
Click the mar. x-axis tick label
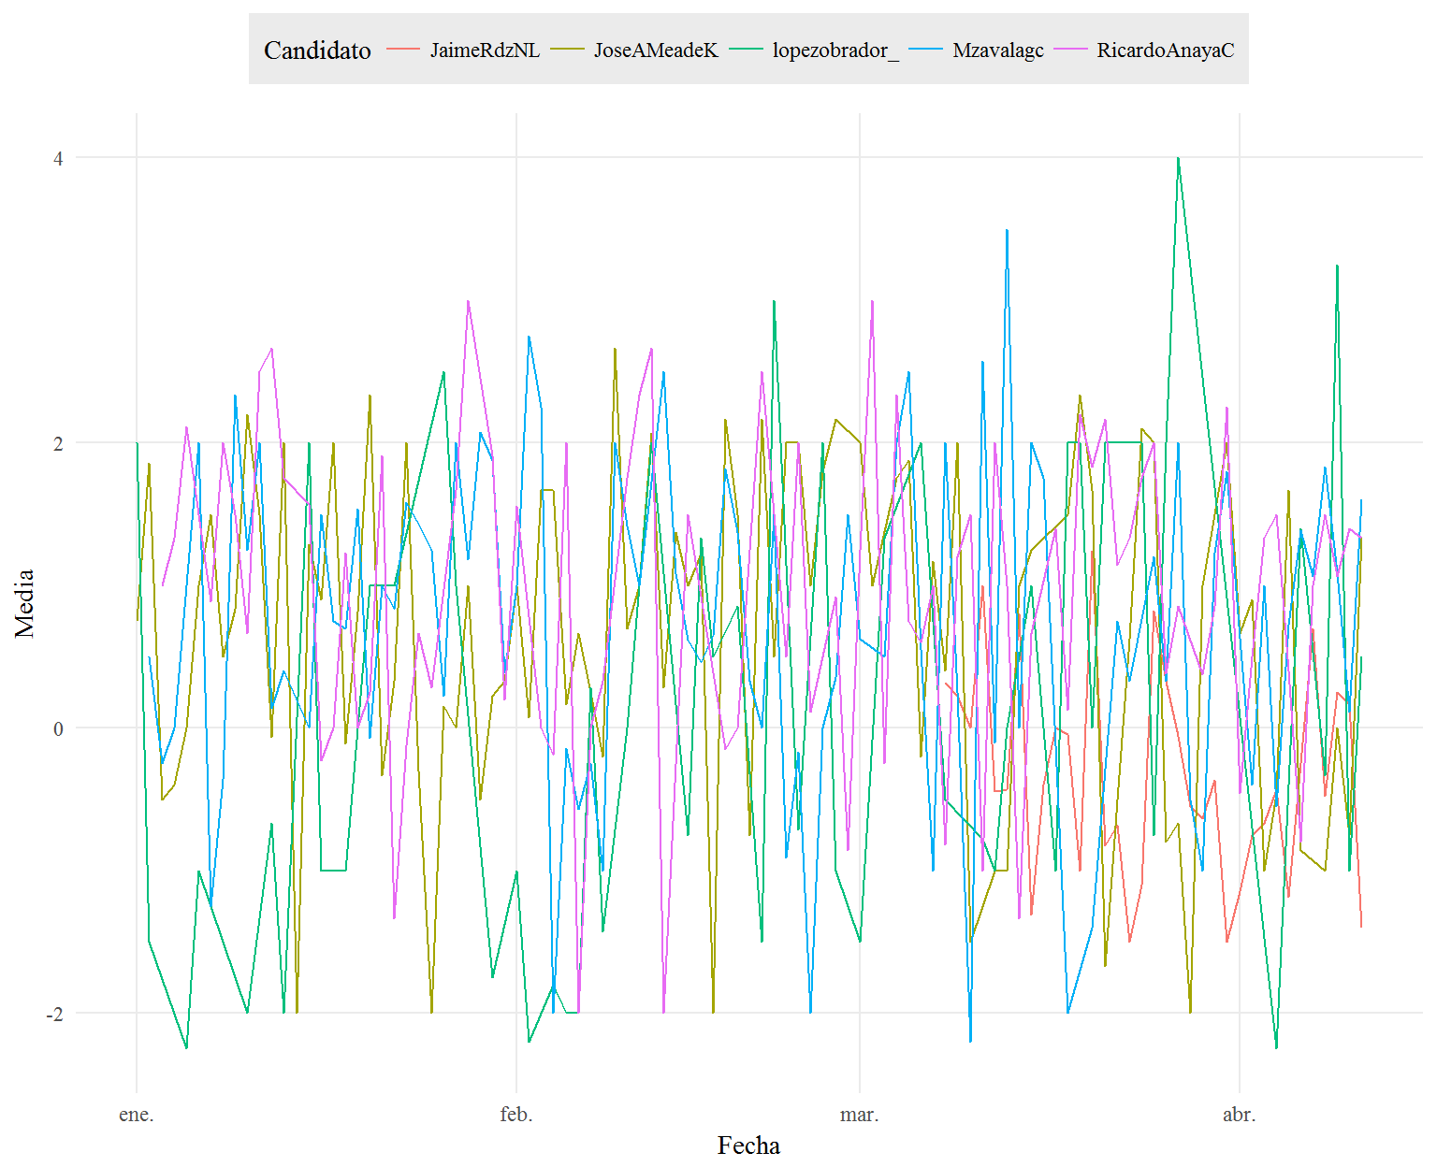(859, 1115)
